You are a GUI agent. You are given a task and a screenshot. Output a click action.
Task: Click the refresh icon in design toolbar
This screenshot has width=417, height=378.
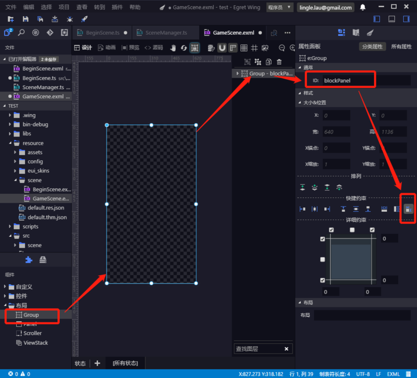click(x=184, y=48)
